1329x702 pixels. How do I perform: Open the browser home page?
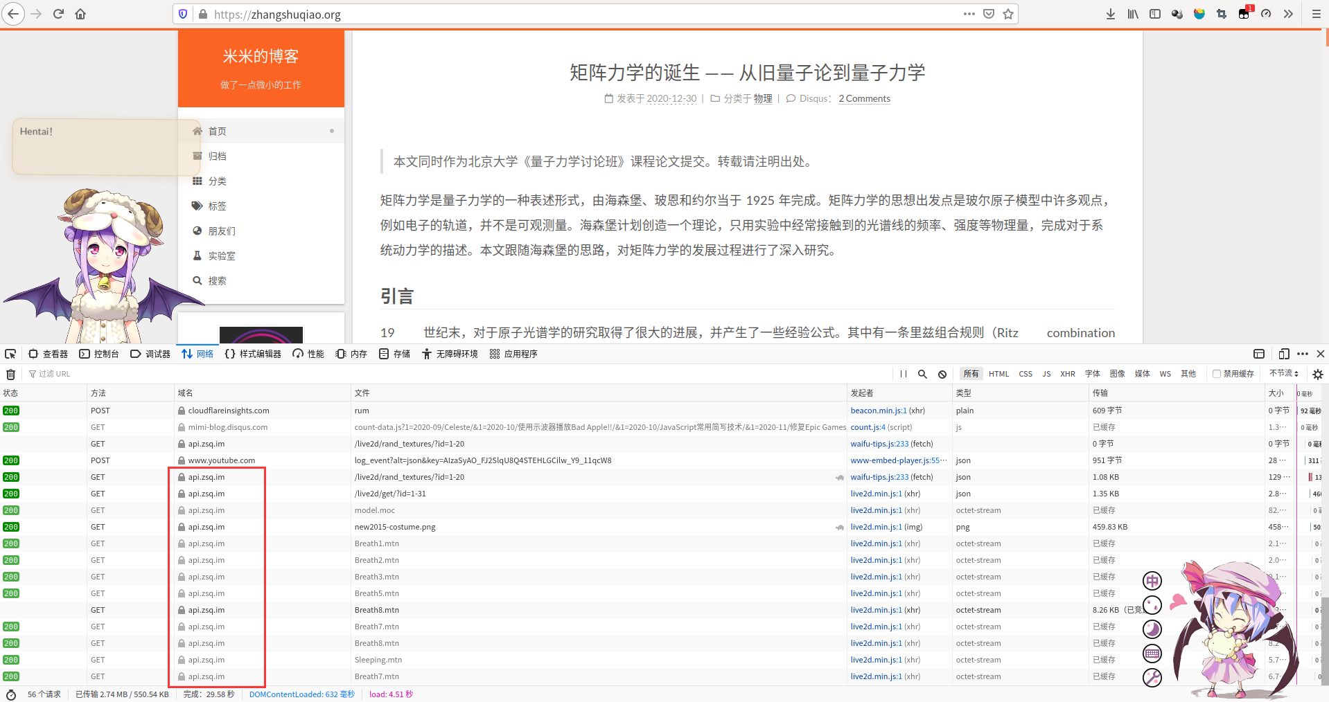point(80,14)
